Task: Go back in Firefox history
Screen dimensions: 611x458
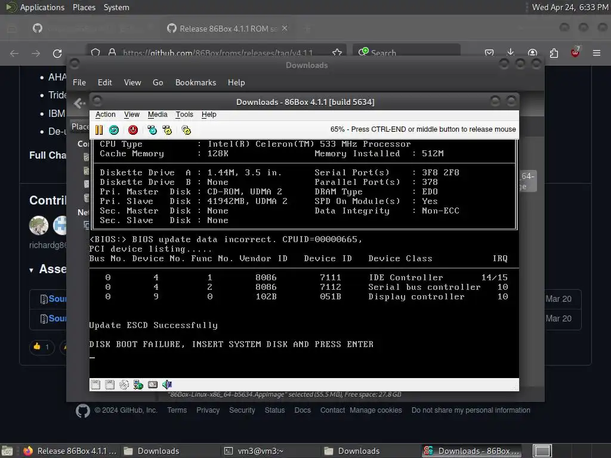Action: pos(14,53)
